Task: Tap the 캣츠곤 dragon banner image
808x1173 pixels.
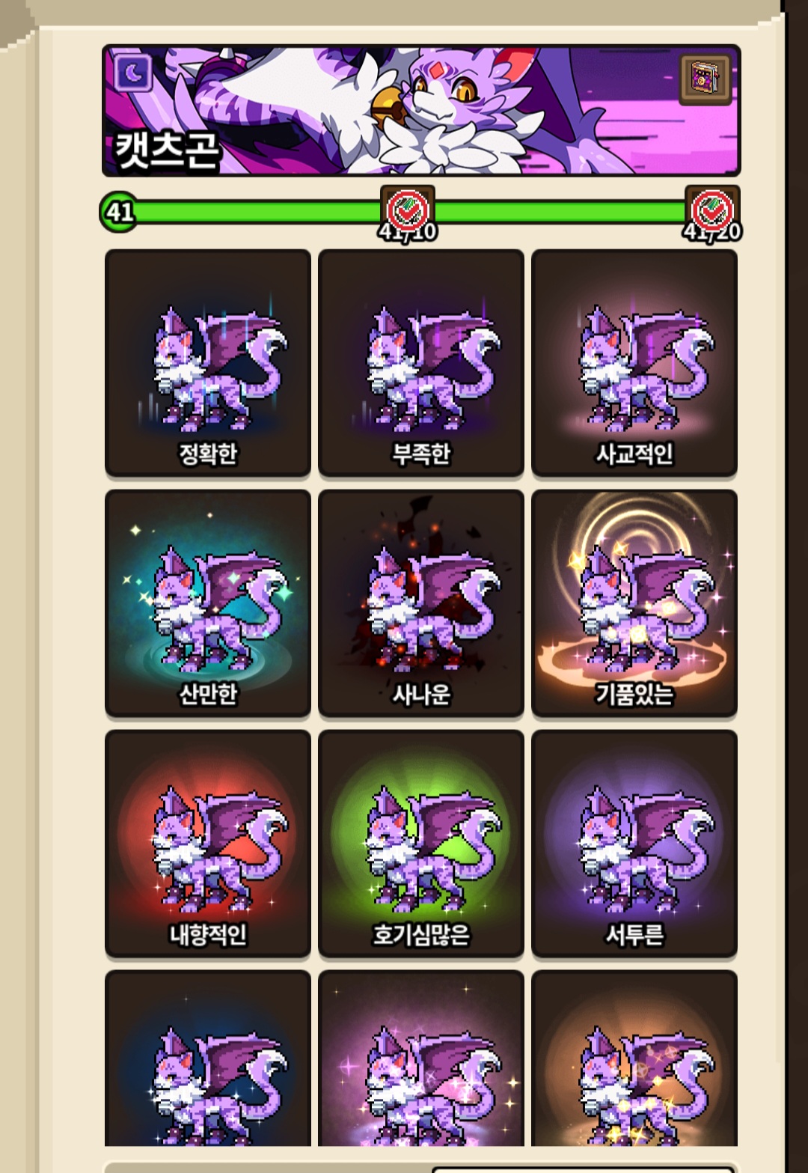Action: (x=421, y=111)
